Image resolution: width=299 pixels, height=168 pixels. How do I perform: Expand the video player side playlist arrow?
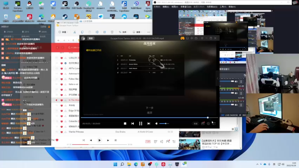[218, 78]
